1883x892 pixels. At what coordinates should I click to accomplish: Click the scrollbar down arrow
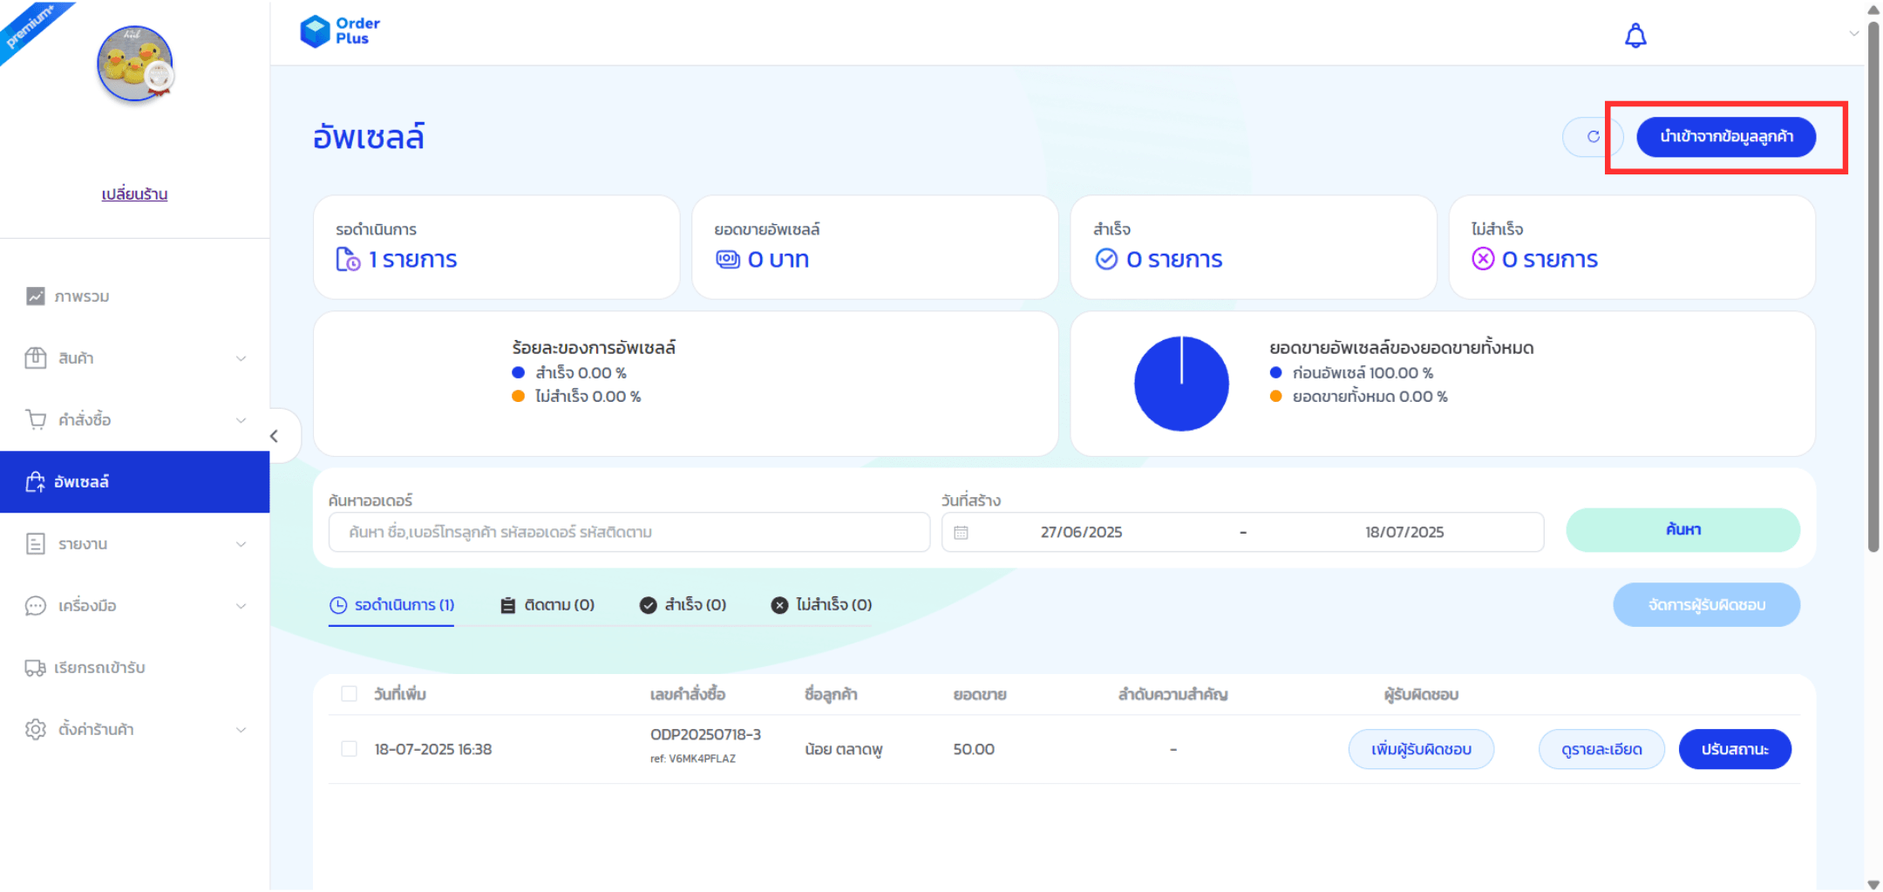click(1873, 884)
